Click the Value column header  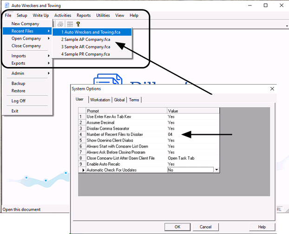[193, 111]
